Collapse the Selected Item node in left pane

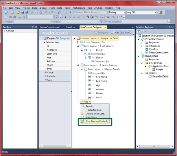click(x=44, y=42)
